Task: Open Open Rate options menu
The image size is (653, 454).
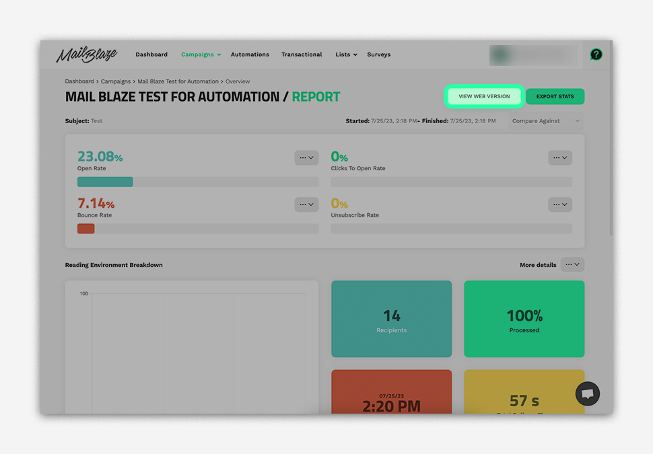Action: (x=306, y=158)
